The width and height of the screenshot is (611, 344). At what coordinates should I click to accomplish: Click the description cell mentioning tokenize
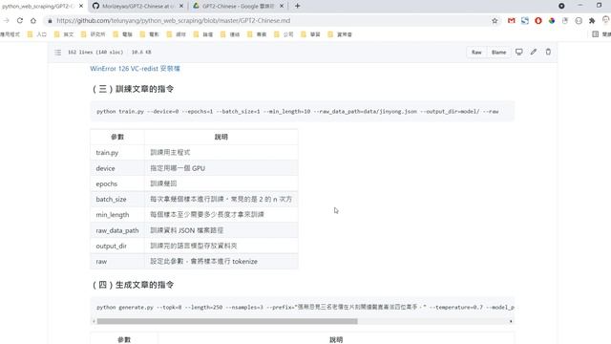coord(221,262)
